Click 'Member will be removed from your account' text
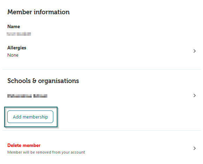 [46, 152]
